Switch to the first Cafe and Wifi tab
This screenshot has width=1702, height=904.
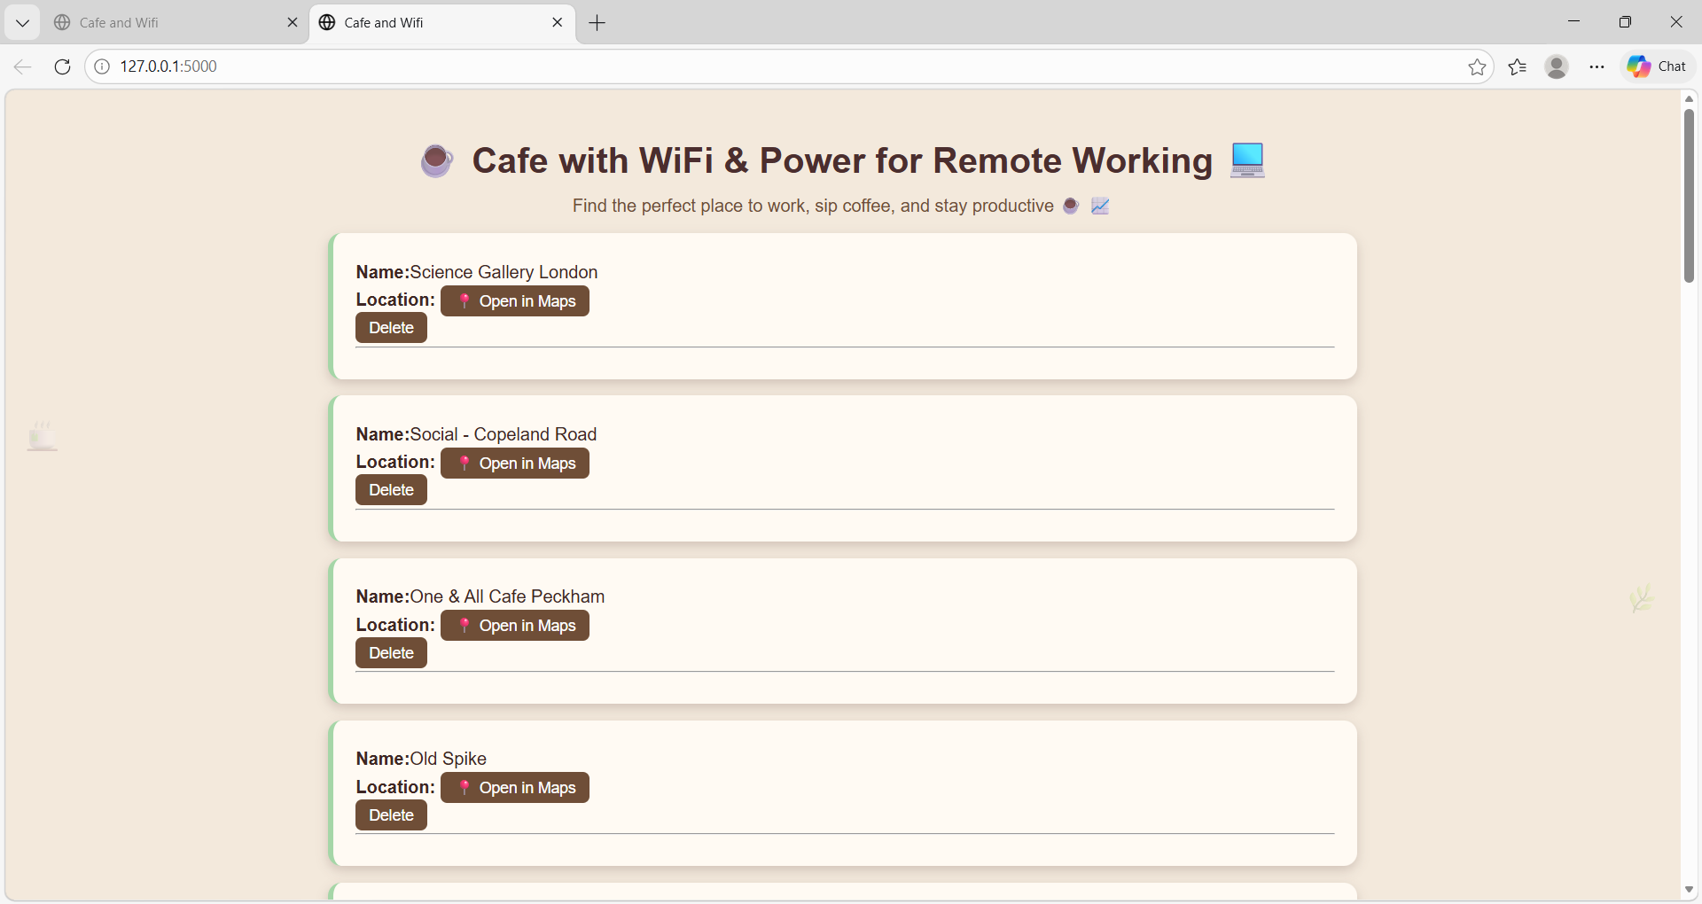coord(168,23)
